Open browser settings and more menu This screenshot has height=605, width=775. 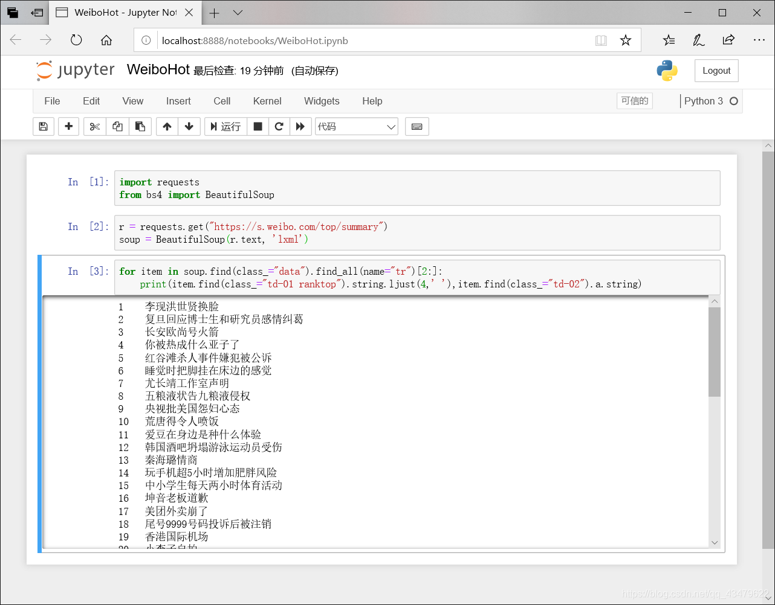pyautogui.click(x=759, y=40)
